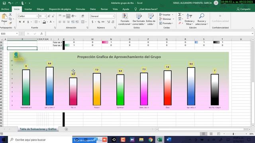Click the Compartir button
255x143 pixels.
pyautogui.click(x=243, y=9)
